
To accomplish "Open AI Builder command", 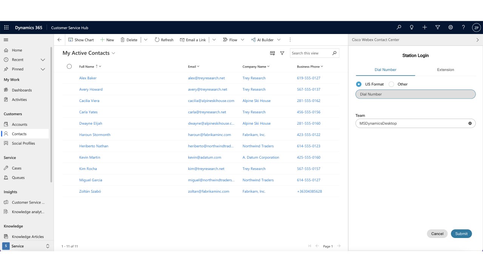I will [263, 40].
